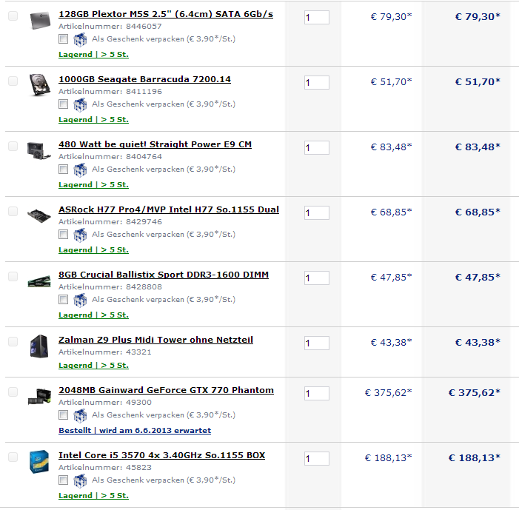Click the gift wrap icon for ASRock H77 motherboard
The height and width of the screenshot is (510, 519).
tap(80, 235)
